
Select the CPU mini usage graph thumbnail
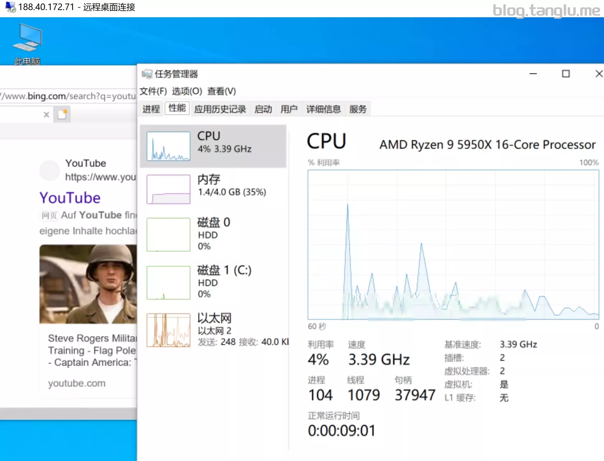click(169, 146)
